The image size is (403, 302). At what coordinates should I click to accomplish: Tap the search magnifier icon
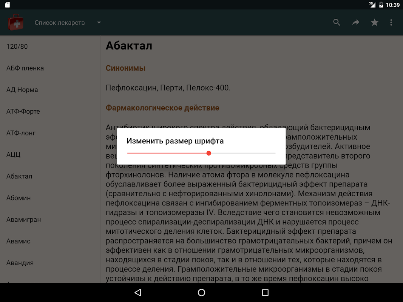[337, 23]
